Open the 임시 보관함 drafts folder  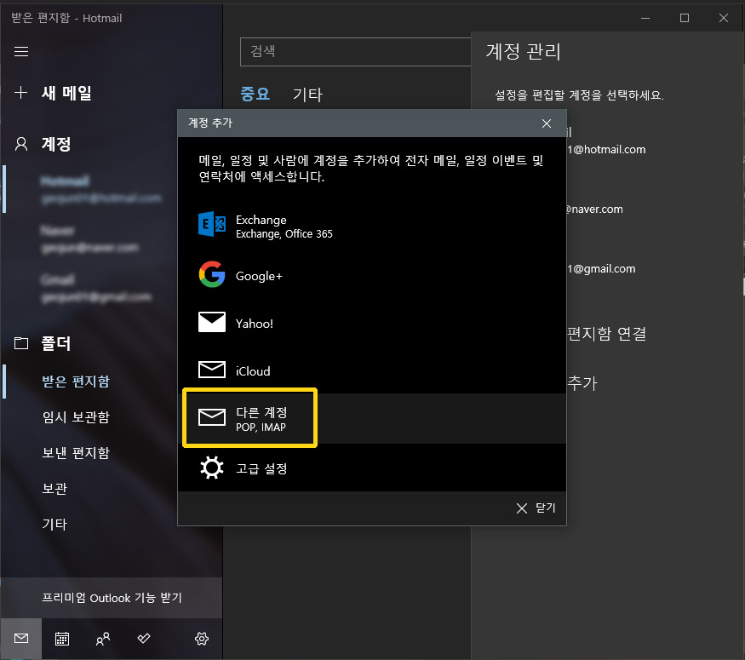pos(76,416)
